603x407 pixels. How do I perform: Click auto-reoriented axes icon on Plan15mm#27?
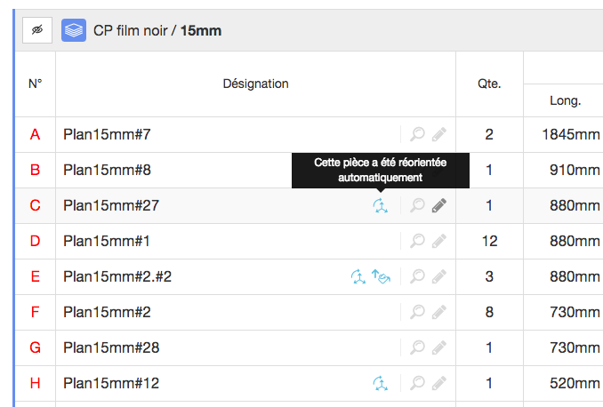click(381, 205)
